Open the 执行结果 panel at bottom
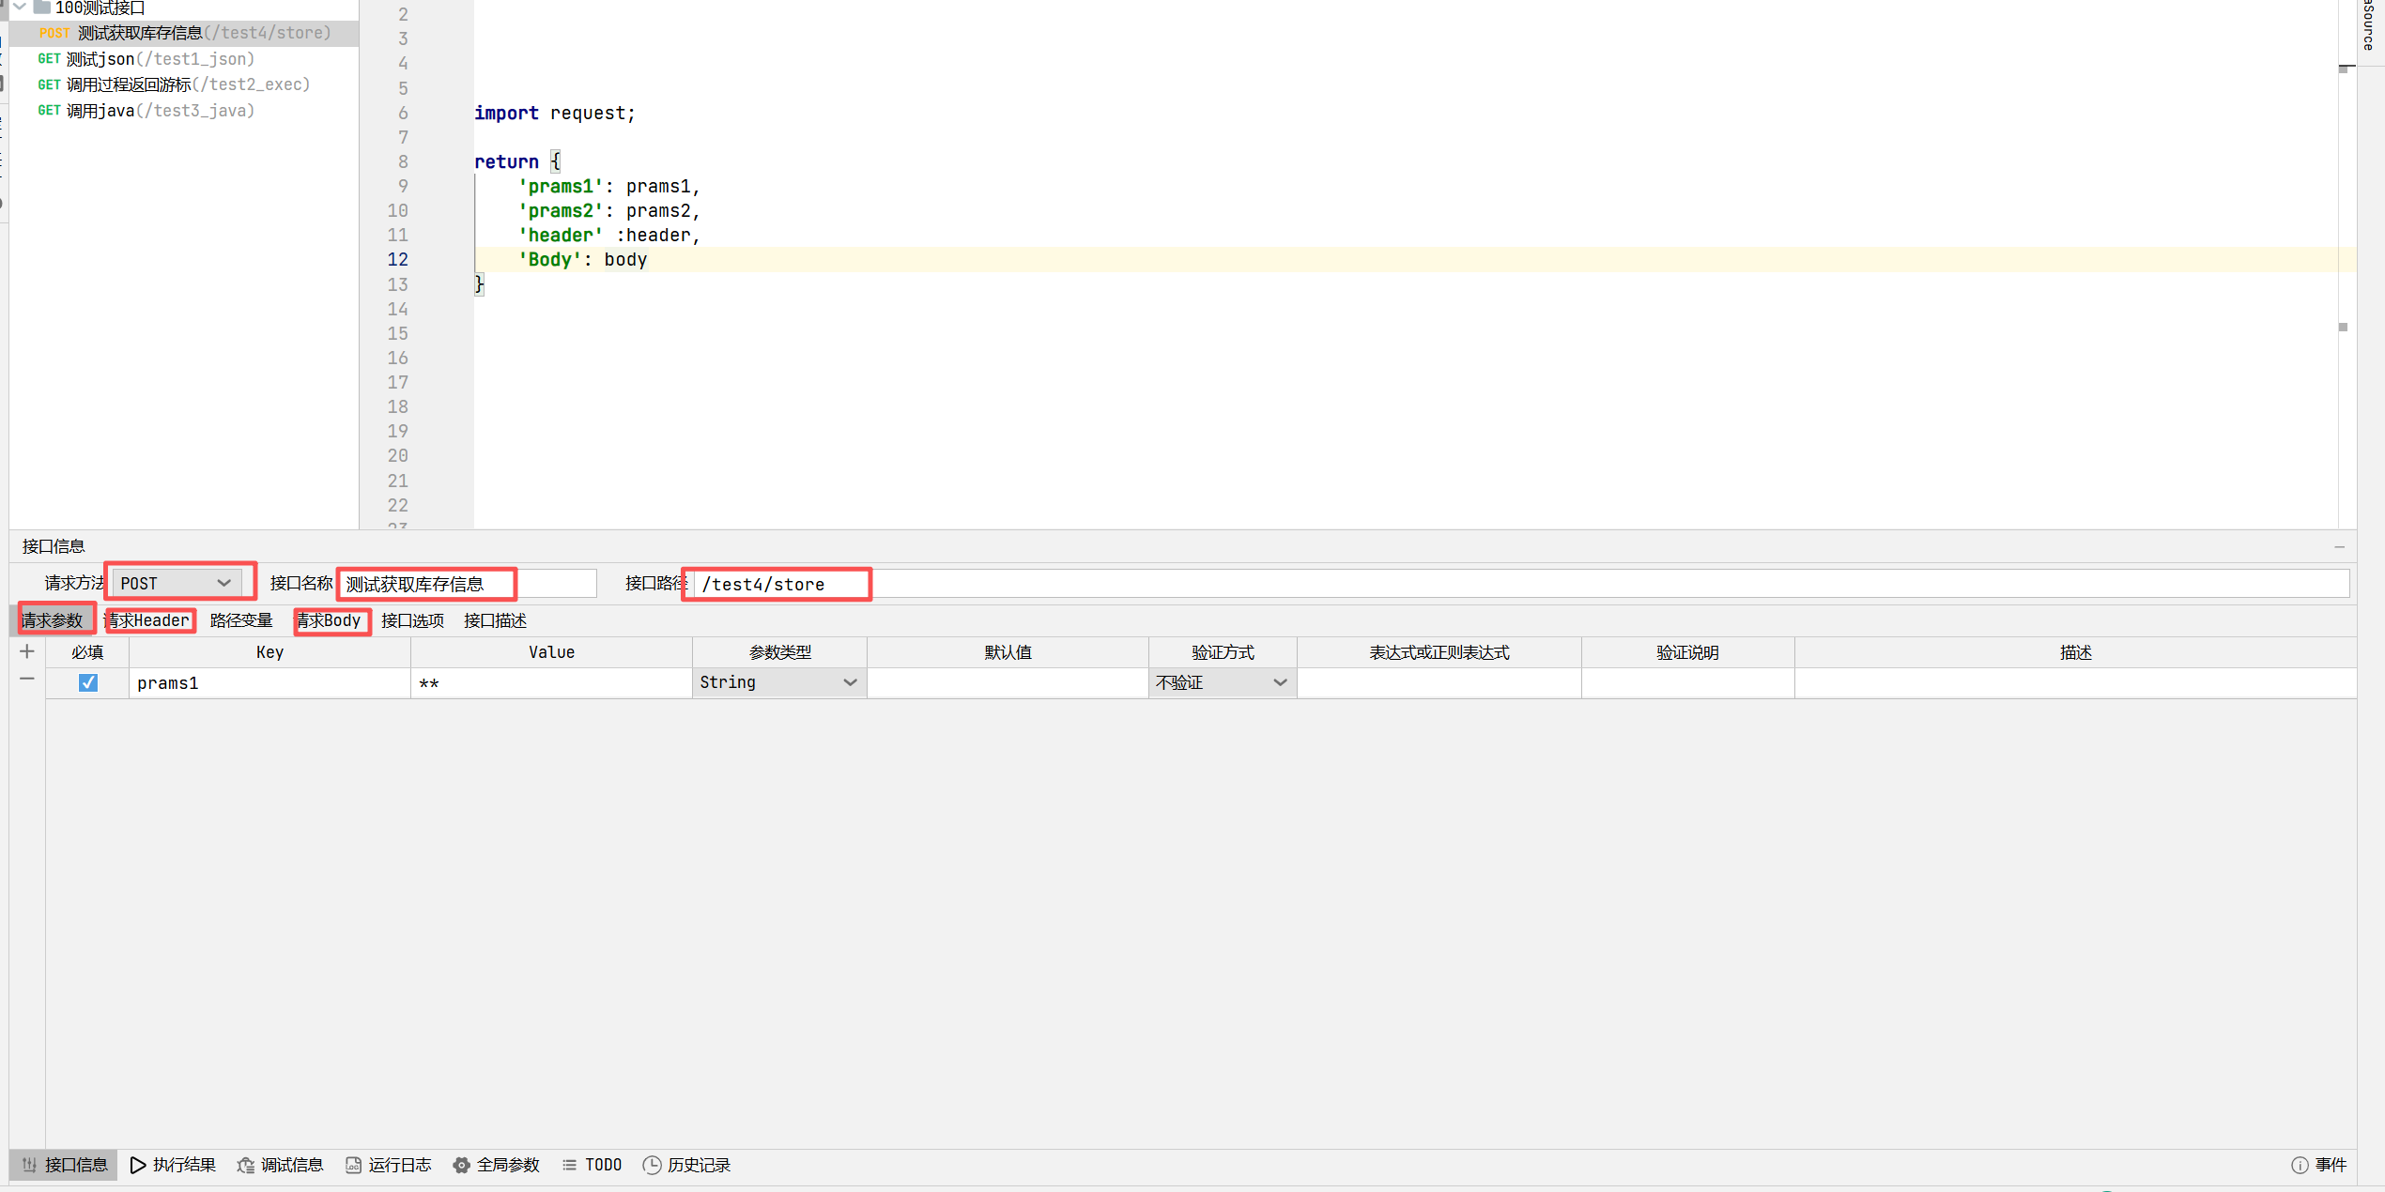Image resolution: width=2385 pixels, height=1192 pixels. [184, 1165]
